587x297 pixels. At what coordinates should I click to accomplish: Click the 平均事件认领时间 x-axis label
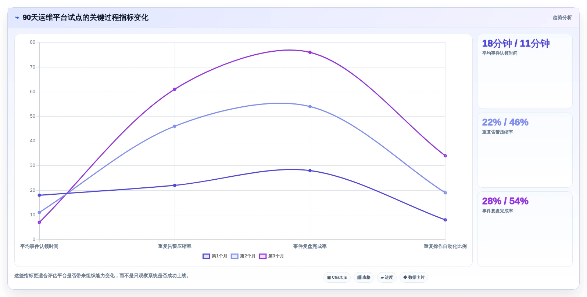pos(39,246)
